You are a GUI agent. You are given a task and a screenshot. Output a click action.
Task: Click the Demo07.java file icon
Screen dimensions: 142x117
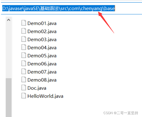[x=24, y=71]
